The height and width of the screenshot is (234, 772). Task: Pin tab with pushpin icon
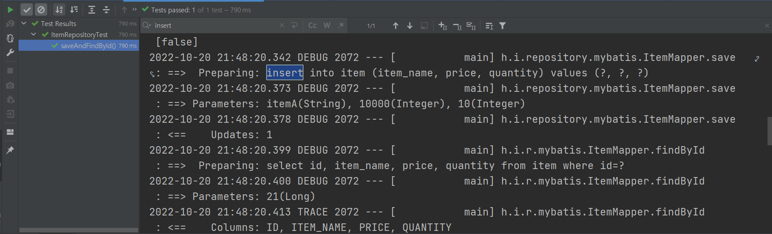point(10,150)
